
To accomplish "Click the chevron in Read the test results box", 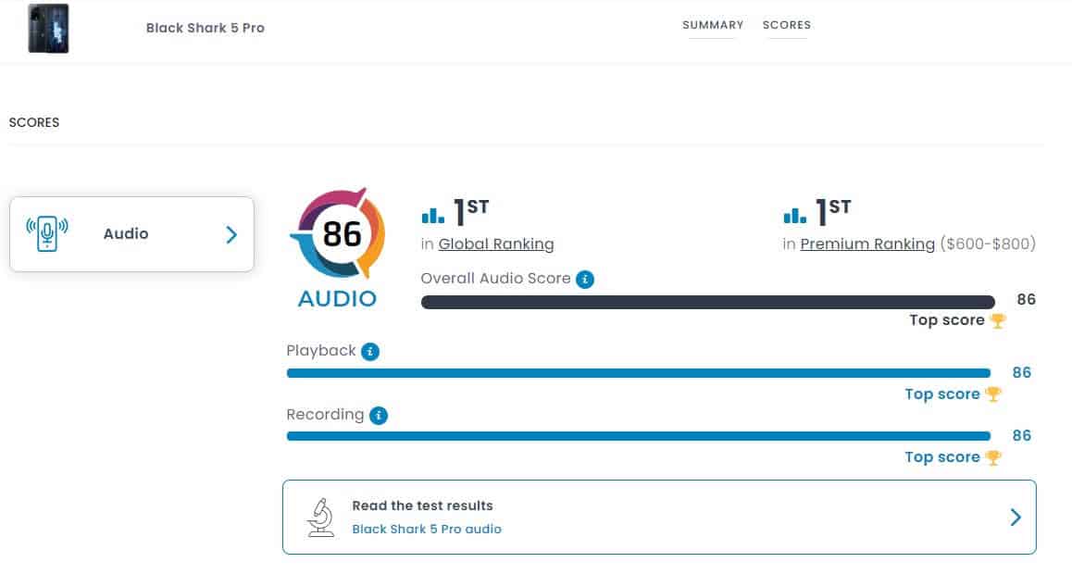I will (x=1016, y=518).
